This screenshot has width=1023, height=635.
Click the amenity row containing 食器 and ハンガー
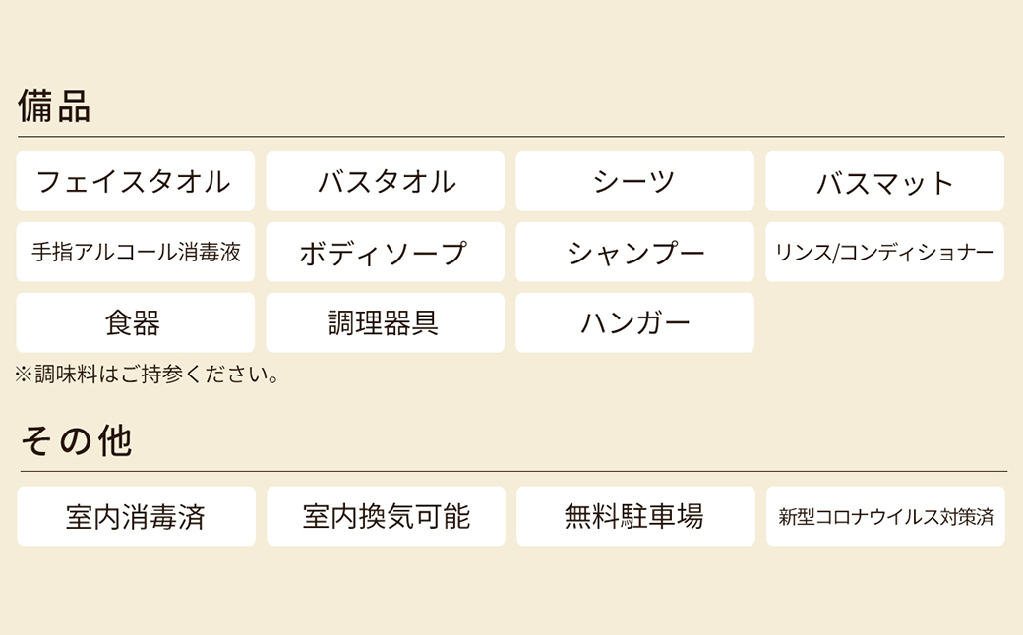coord(385,322)
